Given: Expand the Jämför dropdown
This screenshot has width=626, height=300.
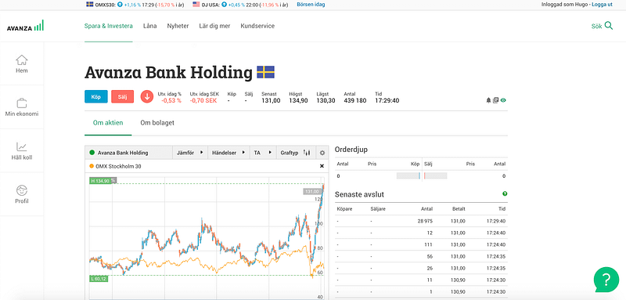Looking at the screenshot, I should point(189,153).
